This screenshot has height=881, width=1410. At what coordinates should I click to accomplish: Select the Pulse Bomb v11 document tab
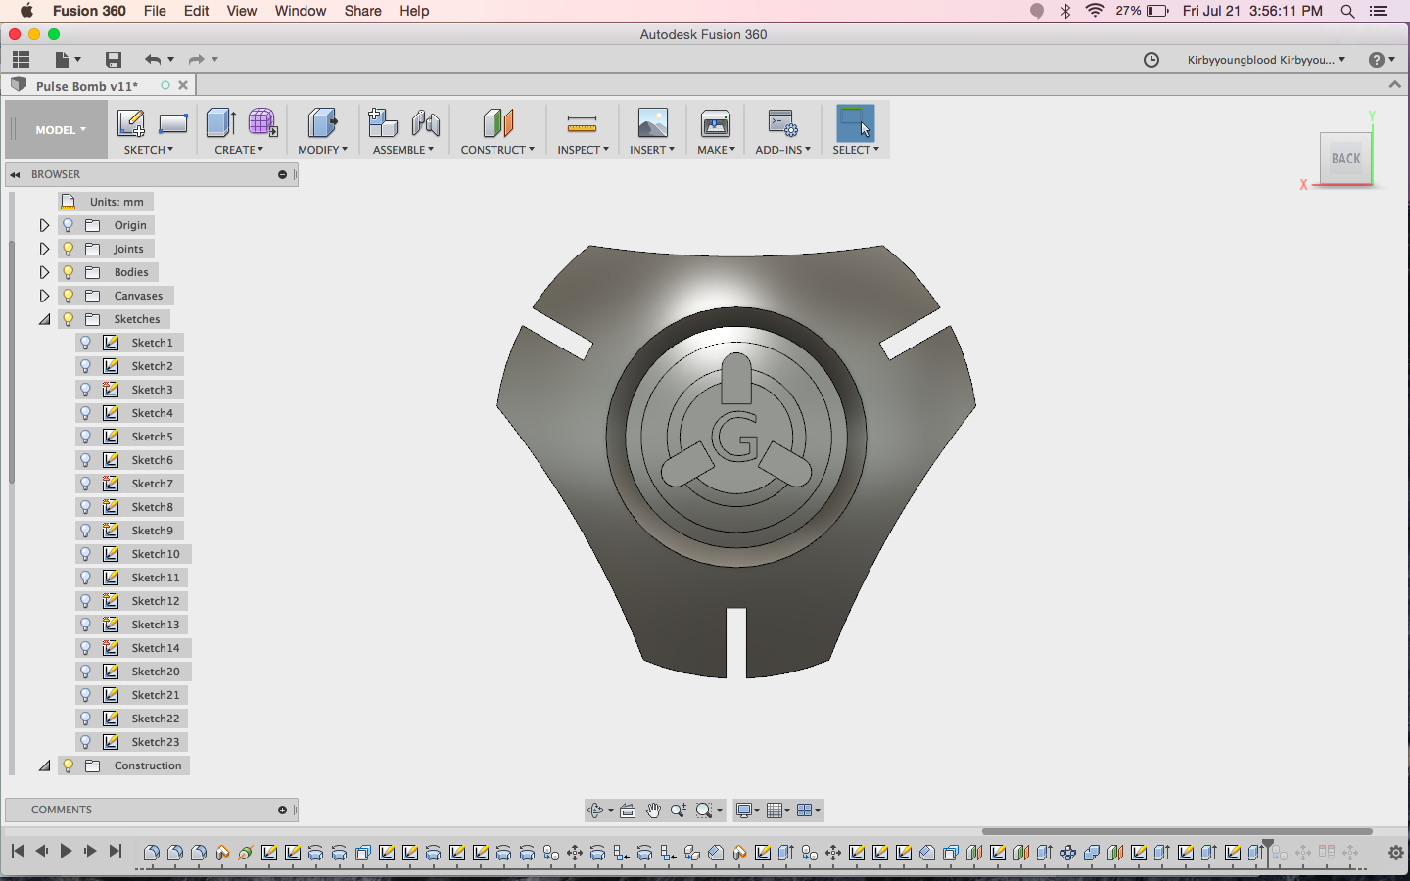[x=98, y=85]
